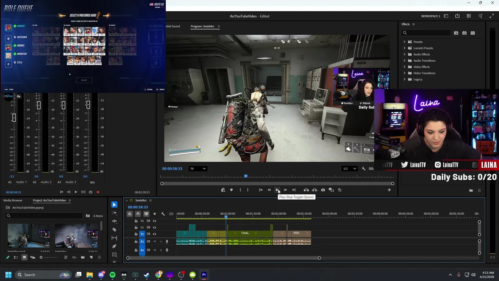
Task: Select the Pen tool in timeline toolbar
Action: pyautogui.click(x=114, y=246)
